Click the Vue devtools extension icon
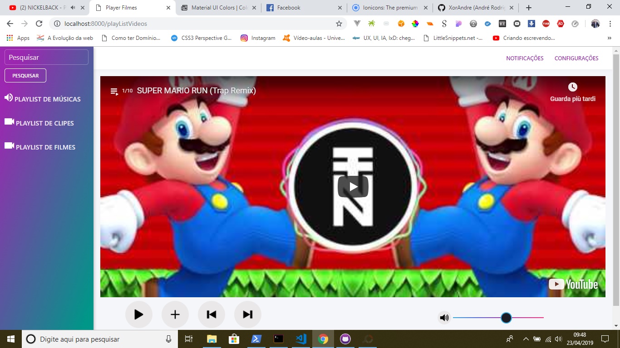The width and height of the screenshot is (620, 348). 357,24
